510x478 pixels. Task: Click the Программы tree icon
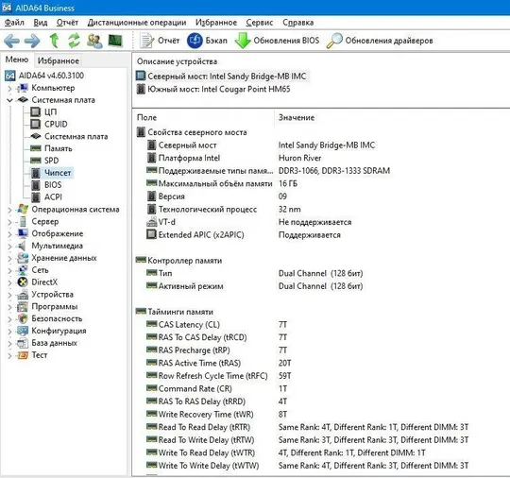click(23, 307)
